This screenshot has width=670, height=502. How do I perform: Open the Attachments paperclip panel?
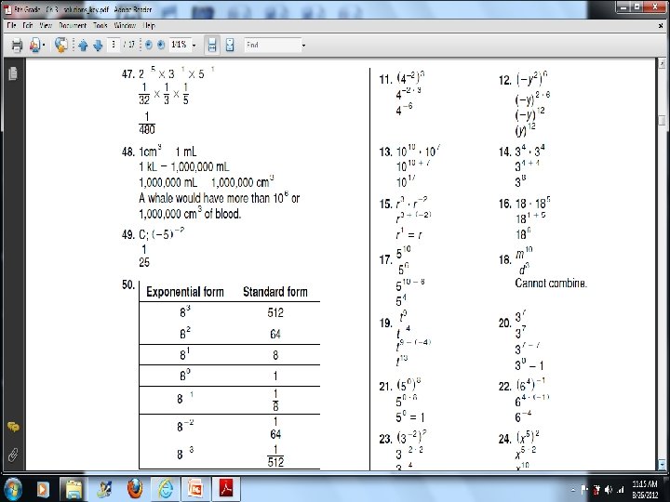click(13, 455)
